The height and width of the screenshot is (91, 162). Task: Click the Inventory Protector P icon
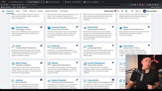click(49, 28)
